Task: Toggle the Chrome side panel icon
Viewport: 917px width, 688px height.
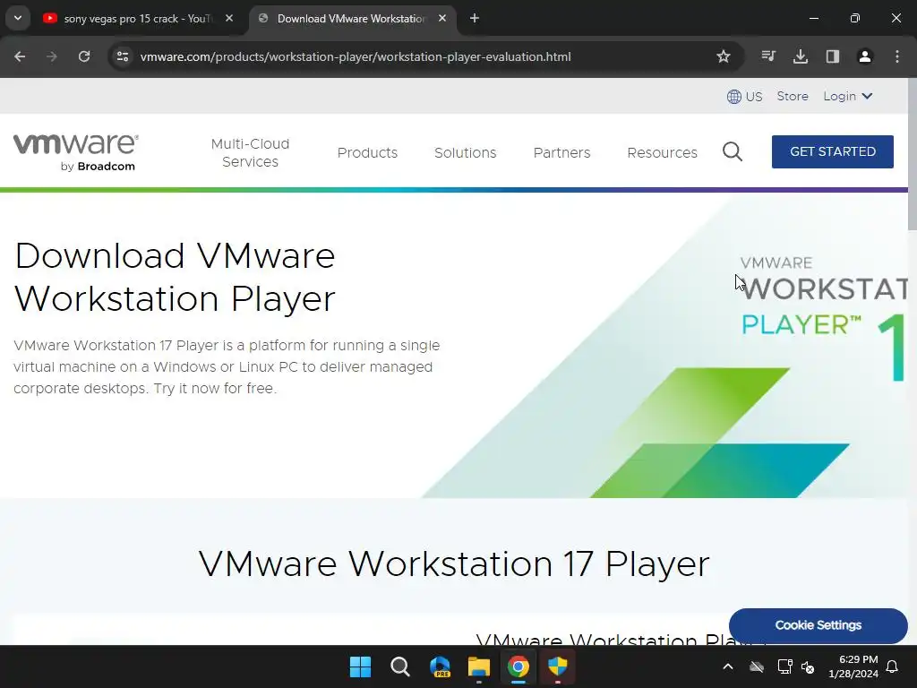Action: click(x=833, y=56)
